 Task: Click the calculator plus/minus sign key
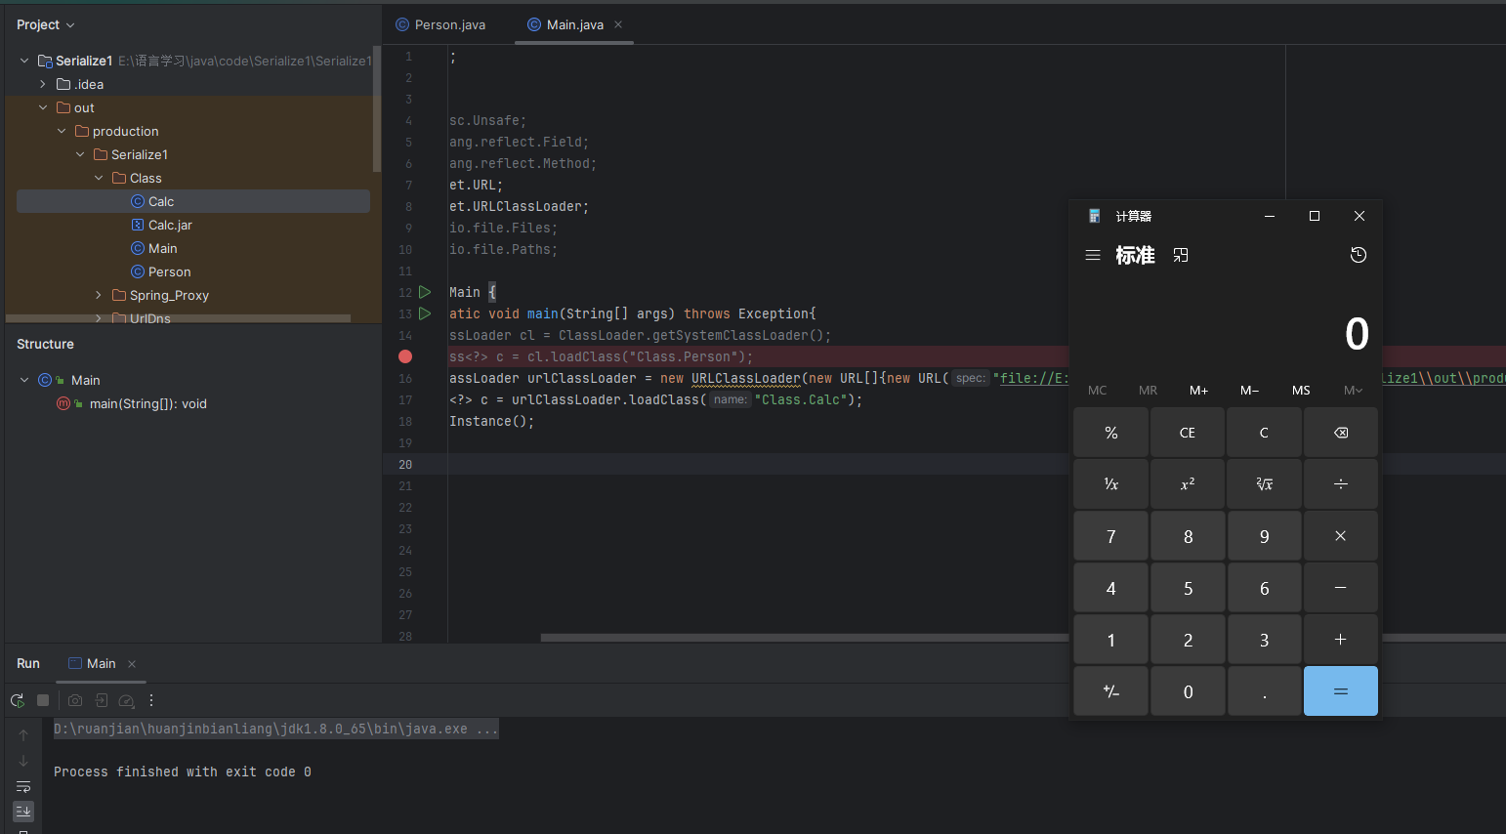pyautogui.click(x=1110, y=691)
